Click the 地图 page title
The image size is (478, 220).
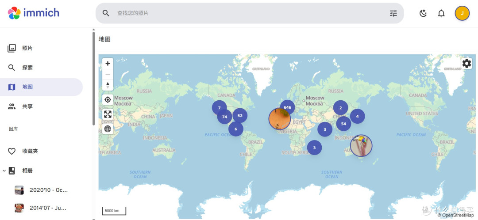pos(104,39)
